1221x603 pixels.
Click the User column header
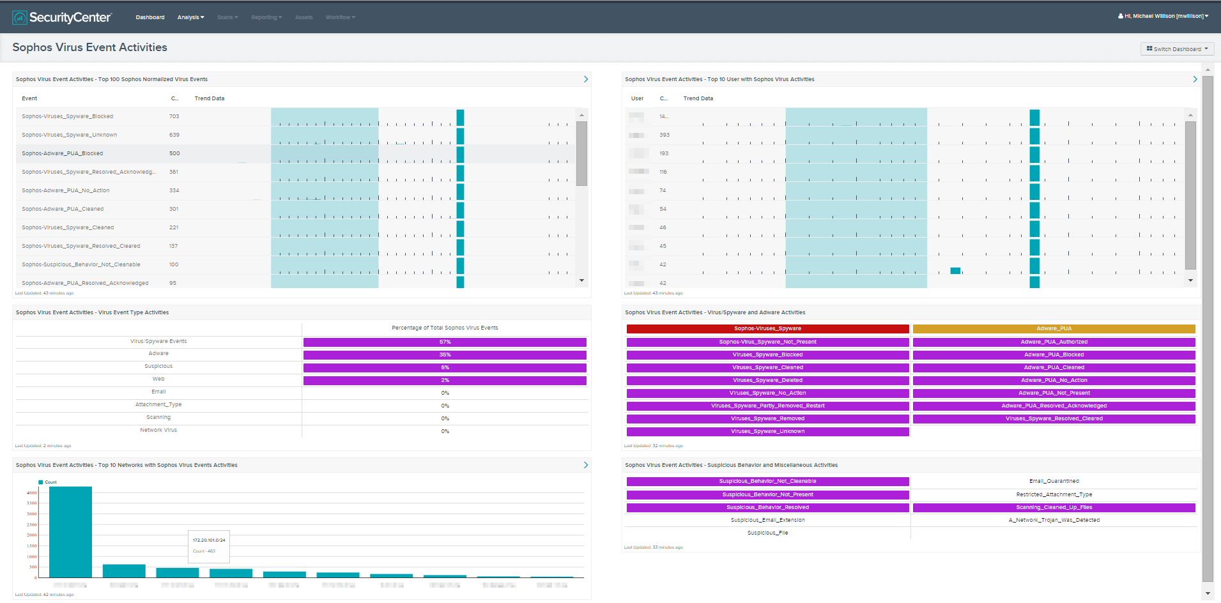click(x=637, y=98)
